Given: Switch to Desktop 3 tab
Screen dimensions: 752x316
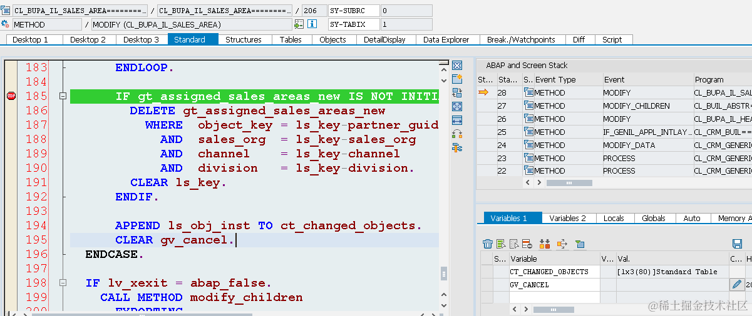Looking at the screenshot, I should pyautogui.click(x=142, y=39).
